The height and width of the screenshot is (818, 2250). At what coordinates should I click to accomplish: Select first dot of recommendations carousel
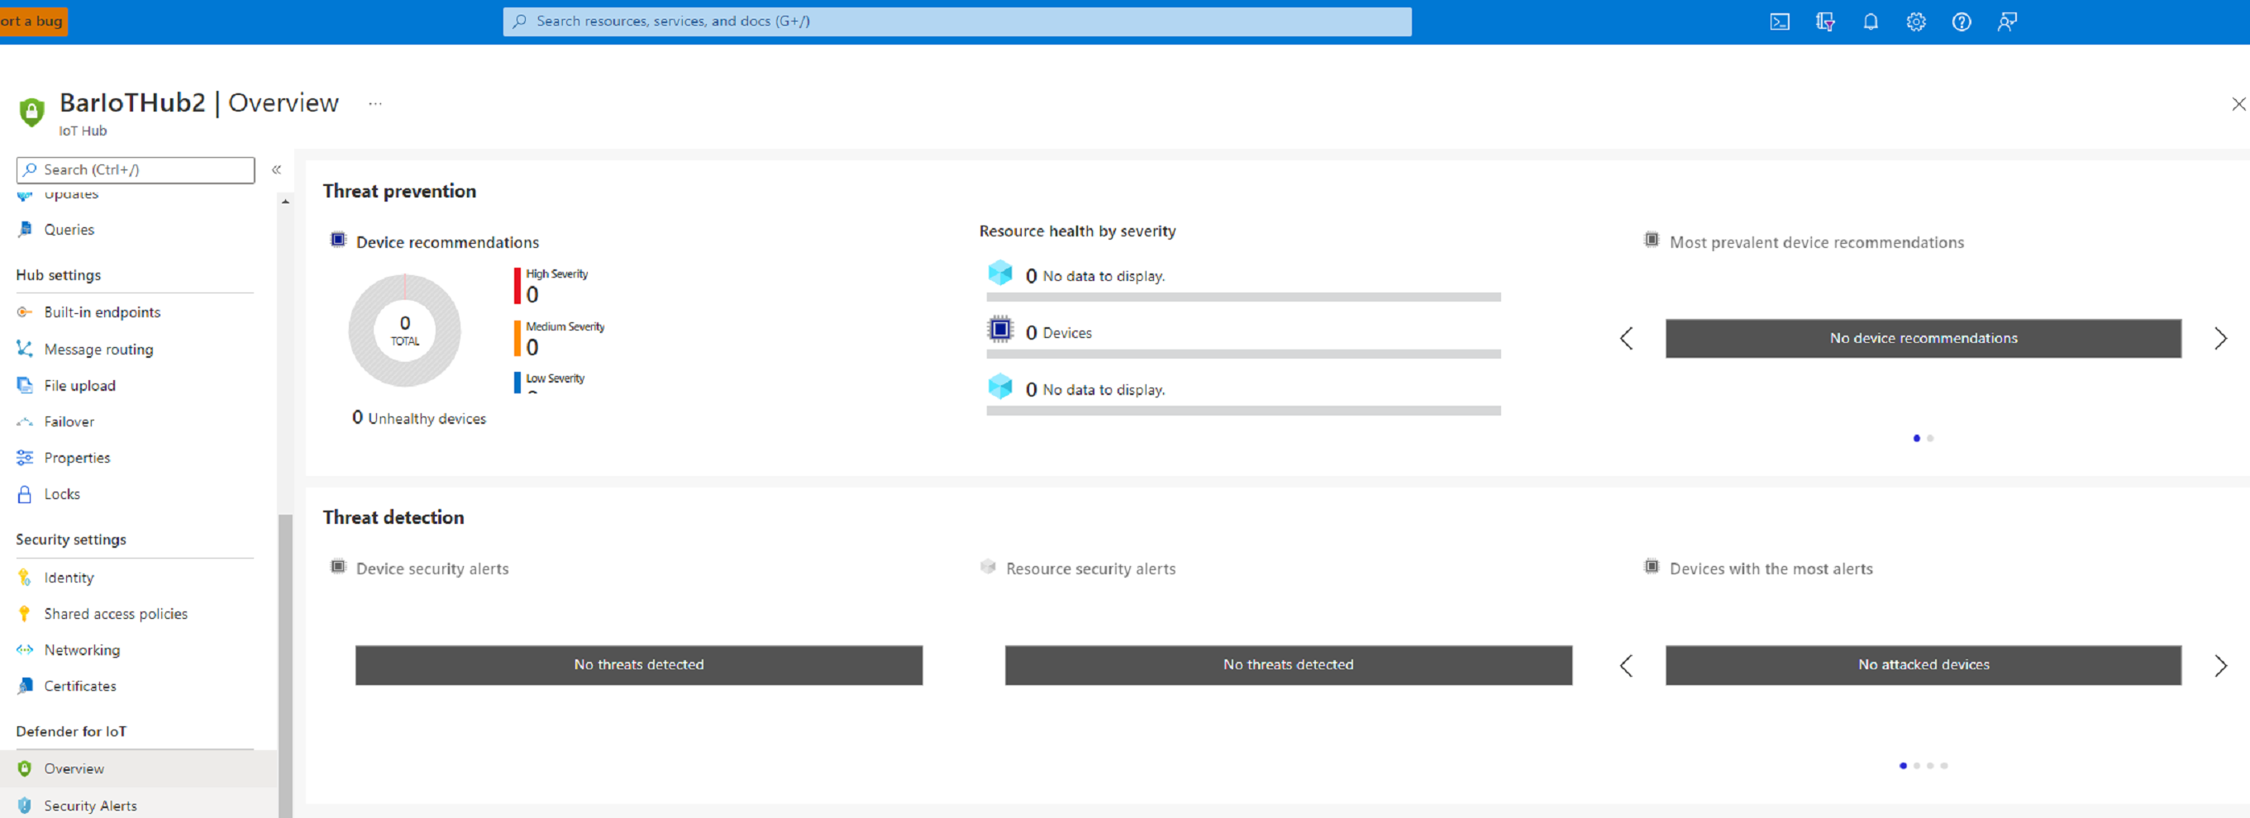[1916, 438]
